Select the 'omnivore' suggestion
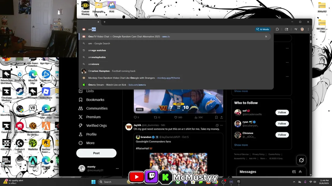This screenshot has height=186, width=332. point(175,64)
